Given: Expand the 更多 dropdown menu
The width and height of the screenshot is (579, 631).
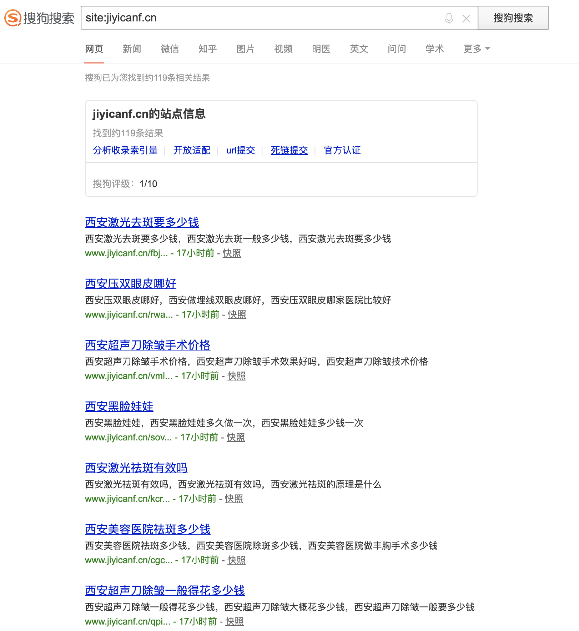Looking at the screenshot, I should pos(477,49).
